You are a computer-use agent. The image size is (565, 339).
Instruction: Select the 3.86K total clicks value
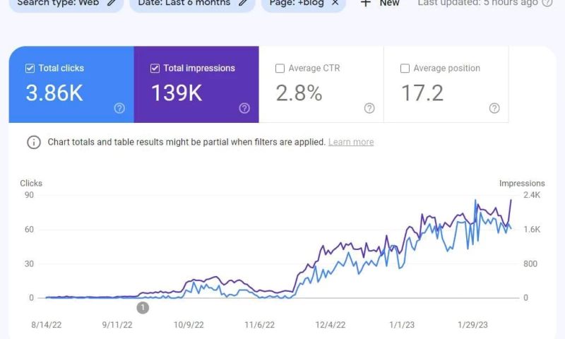[54, 93]
